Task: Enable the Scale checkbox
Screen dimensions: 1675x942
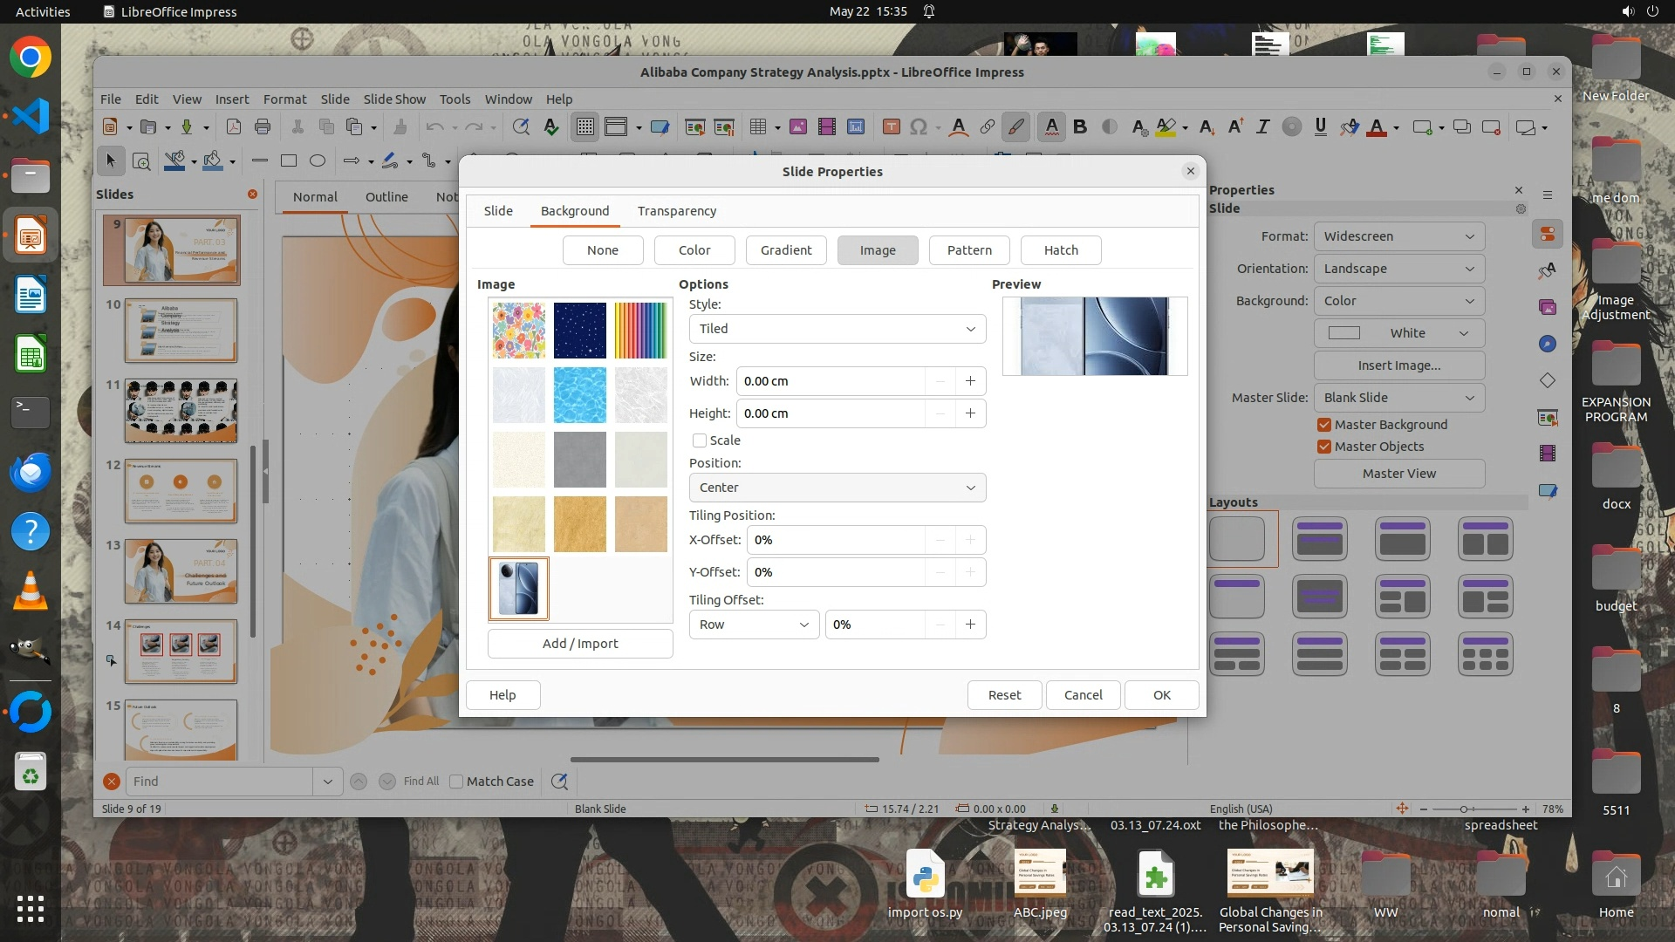Action: (700, 440)
